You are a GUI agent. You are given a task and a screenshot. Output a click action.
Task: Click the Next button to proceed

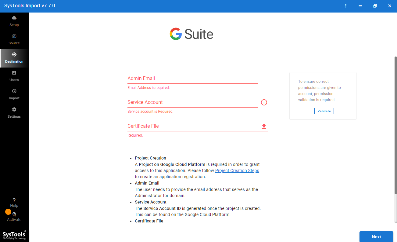(376, 237)
